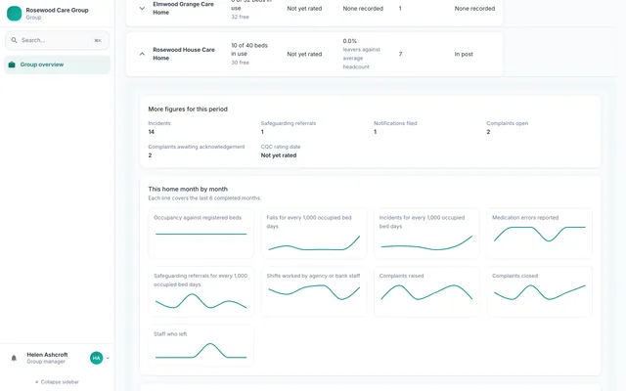
Task: Open Occupancy against registered beds chart
Action: click(x=201, y=233)
